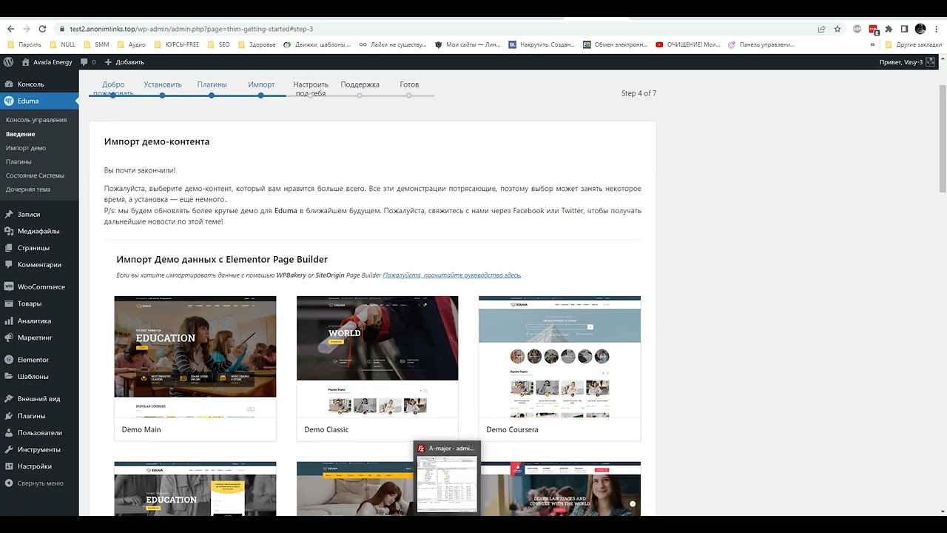Open Страницы pages icon in sidebar
The width and height of the screenshot is (947, 533).
pyautogui.click(x=9, y=248)
